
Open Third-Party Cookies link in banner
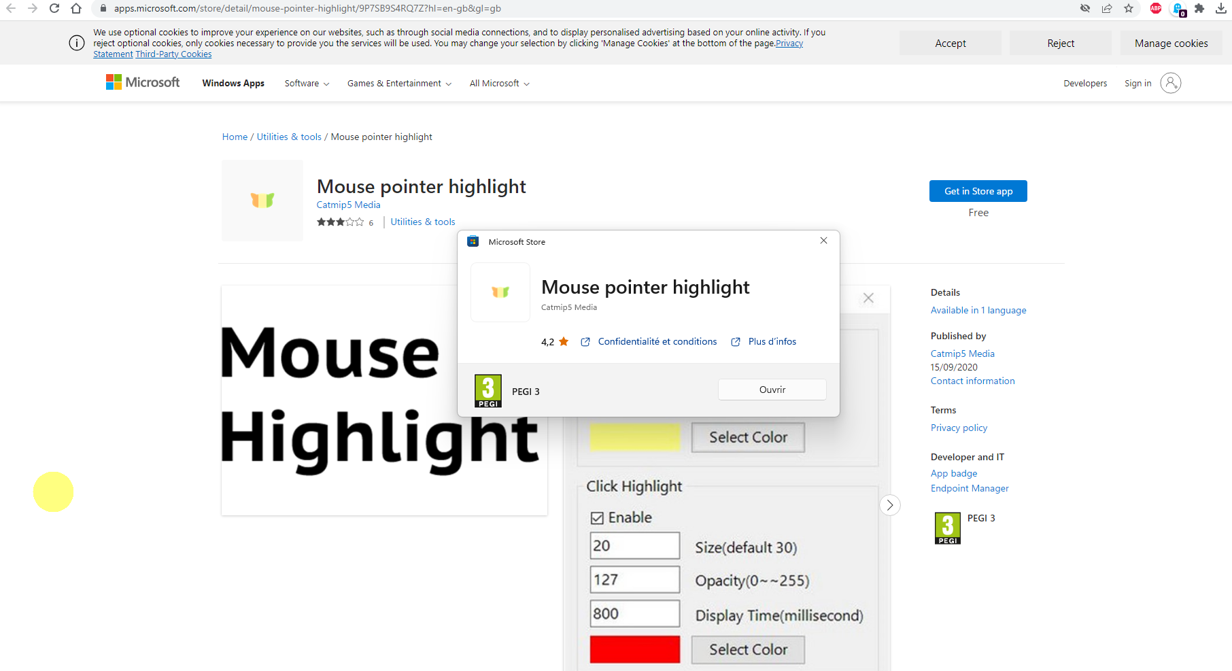173,54
